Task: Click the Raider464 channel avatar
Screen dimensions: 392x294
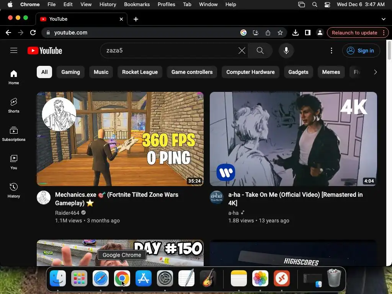Action: pos(44,198)
